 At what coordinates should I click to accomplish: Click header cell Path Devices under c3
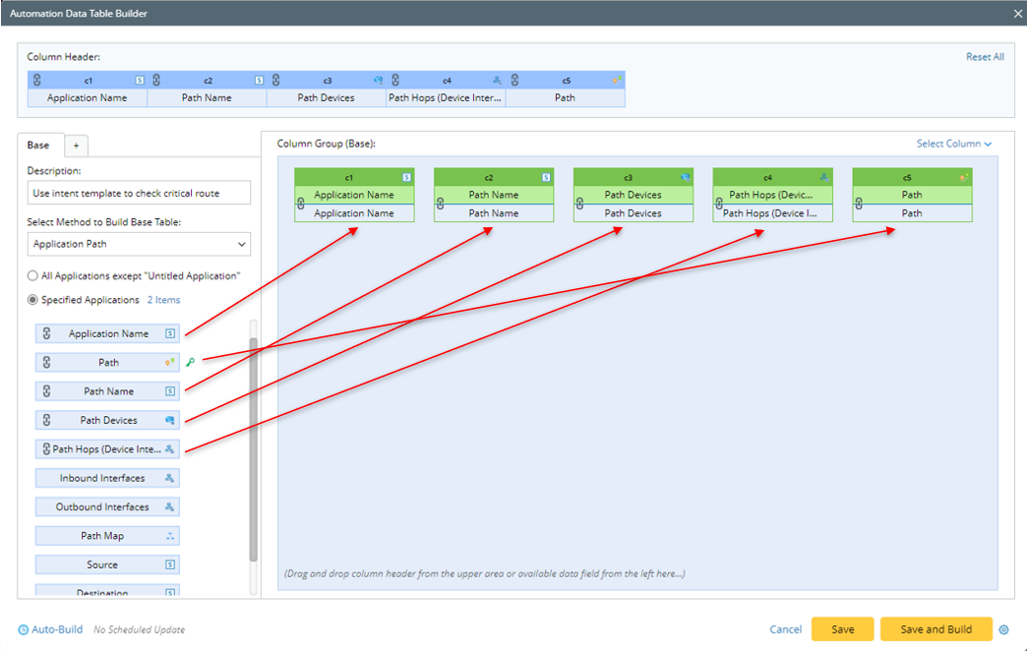point(327,97)
